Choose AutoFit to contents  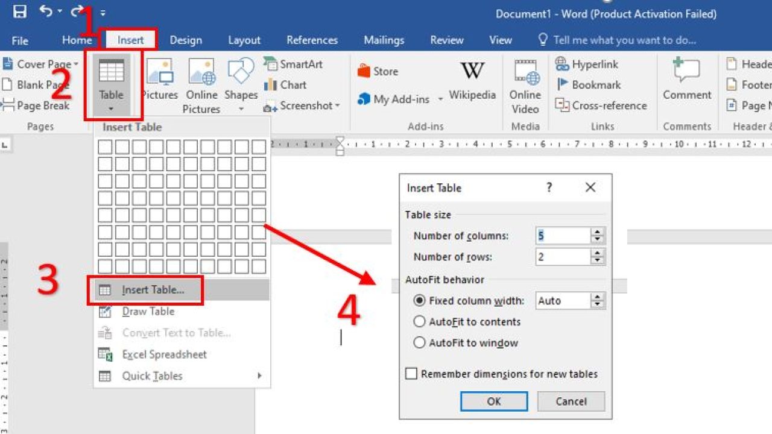pos(420,322)
